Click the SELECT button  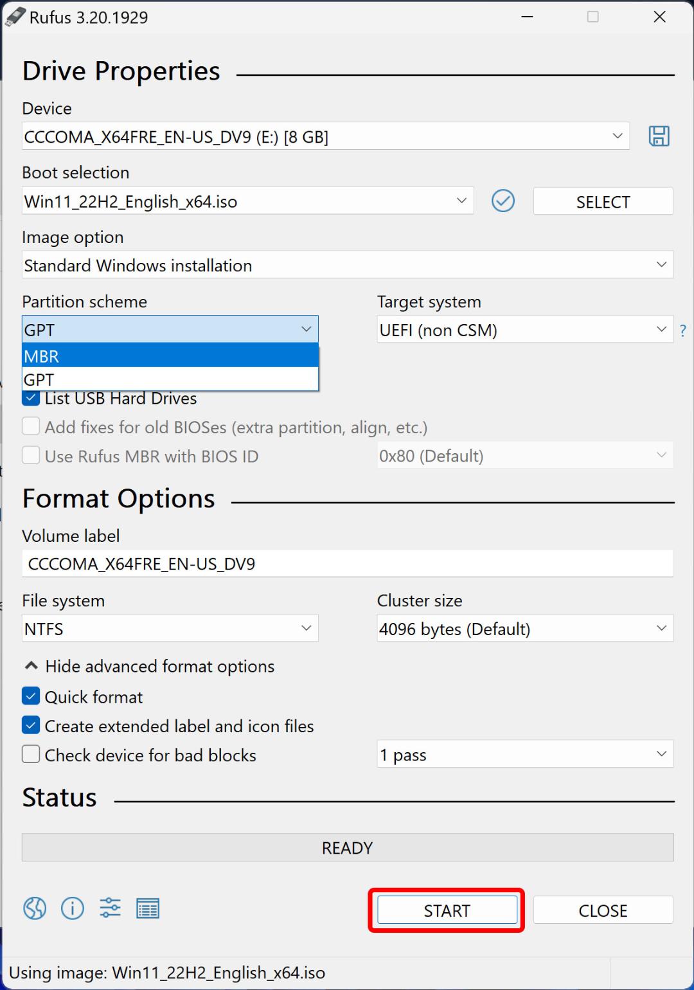(603, 201)
